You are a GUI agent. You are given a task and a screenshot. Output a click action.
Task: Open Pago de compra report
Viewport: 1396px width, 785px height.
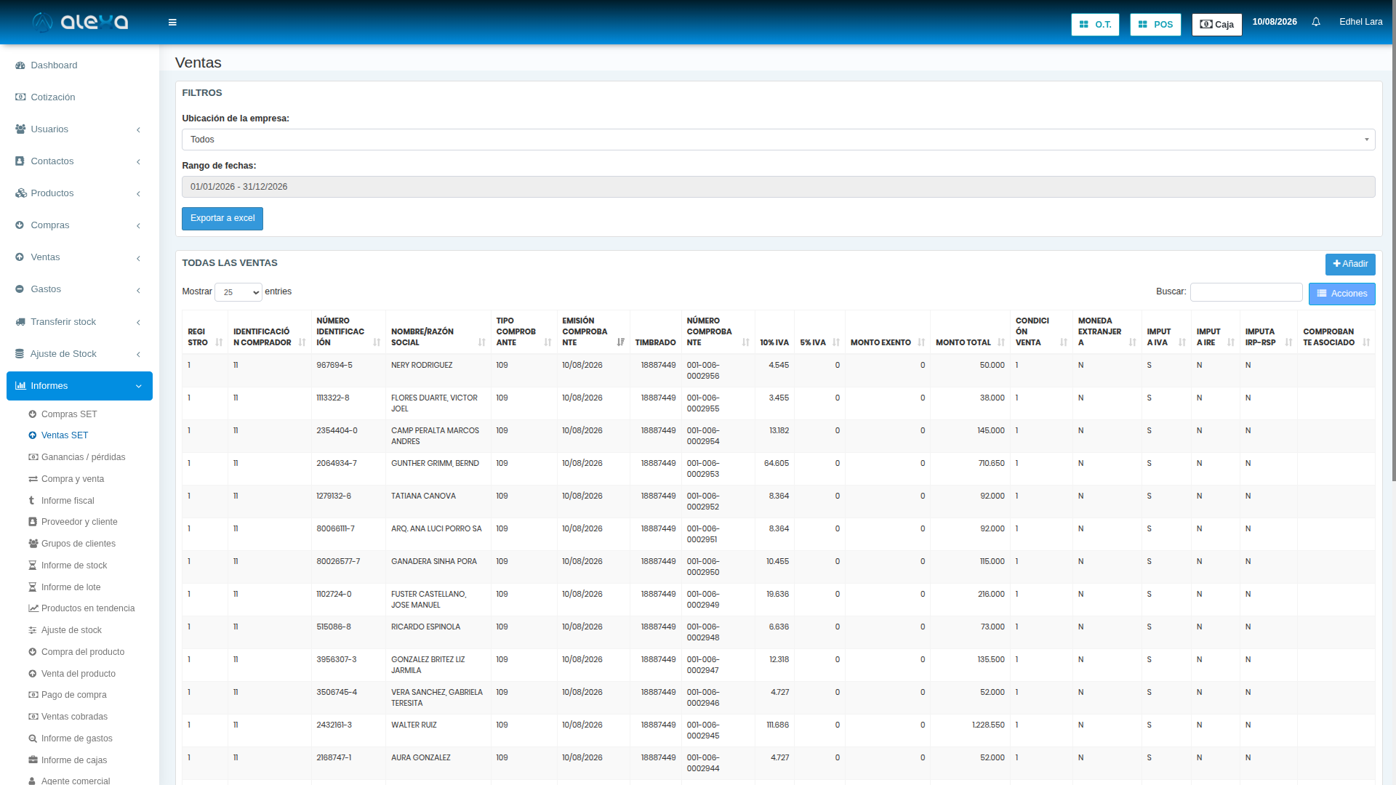(73, 695)
